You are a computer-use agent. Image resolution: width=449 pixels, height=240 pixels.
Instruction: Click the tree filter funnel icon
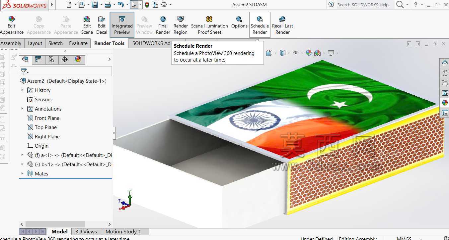click(x=24, y=72)
